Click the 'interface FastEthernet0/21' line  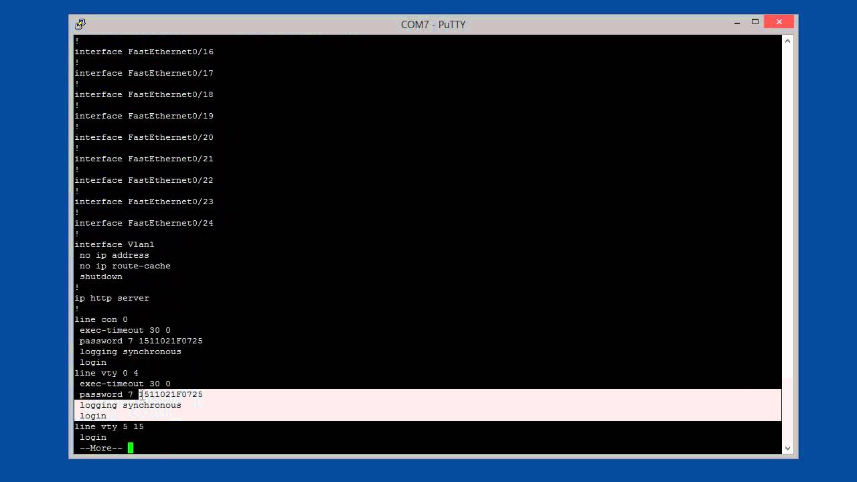point(144,159)
